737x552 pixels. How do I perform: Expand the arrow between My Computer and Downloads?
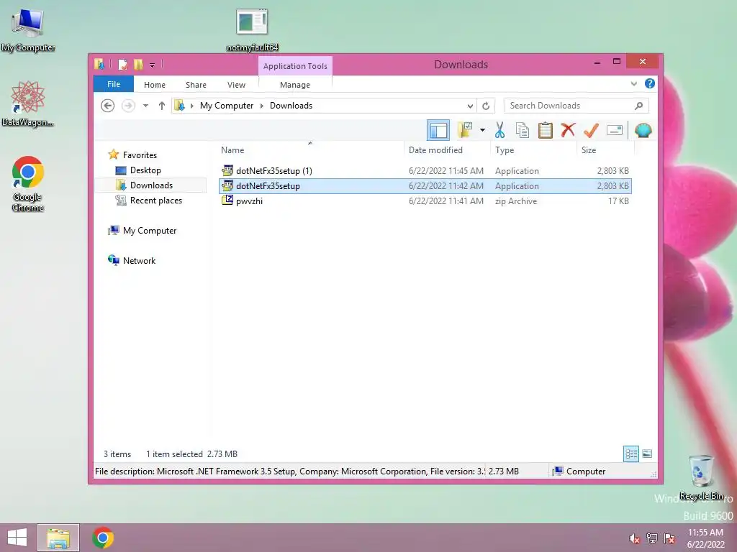262,106
